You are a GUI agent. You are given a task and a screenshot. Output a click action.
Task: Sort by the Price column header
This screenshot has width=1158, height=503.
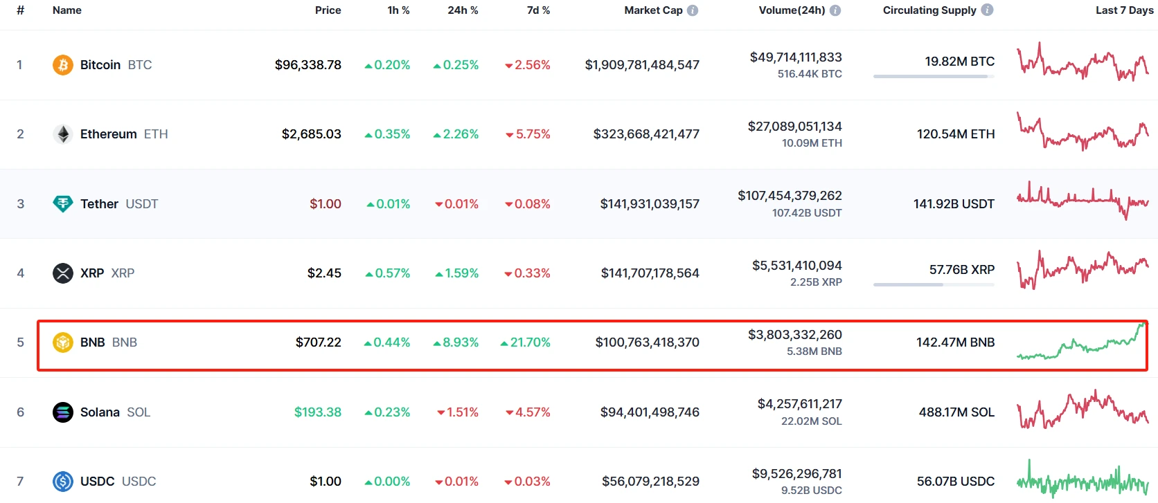[328, 10]
